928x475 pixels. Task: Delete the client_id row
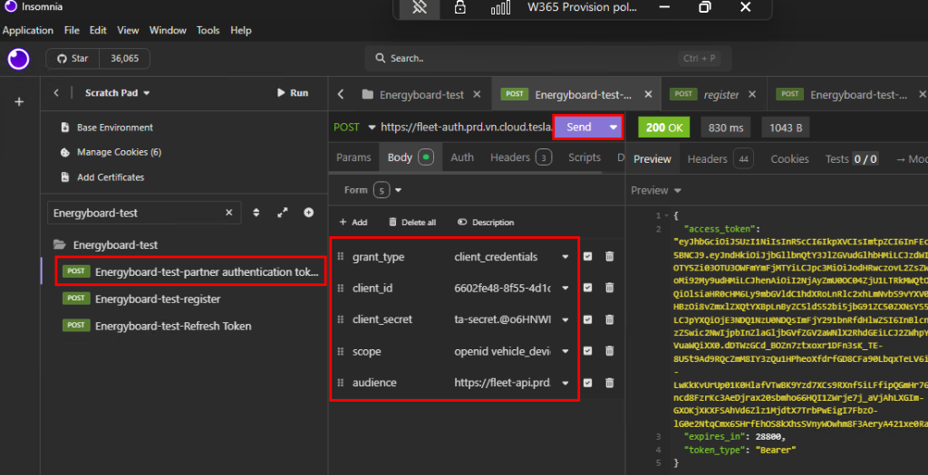(610, 288)
